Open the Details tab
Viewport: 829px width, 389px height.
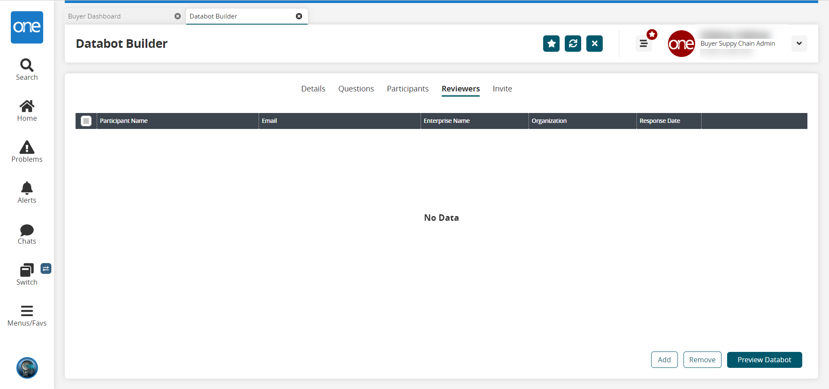313,89
